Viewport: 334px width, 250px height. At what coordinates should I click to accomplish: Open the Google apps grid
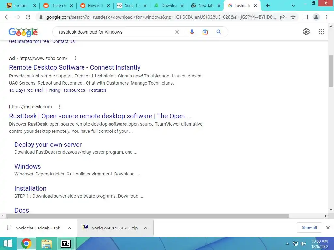point(321,32)
